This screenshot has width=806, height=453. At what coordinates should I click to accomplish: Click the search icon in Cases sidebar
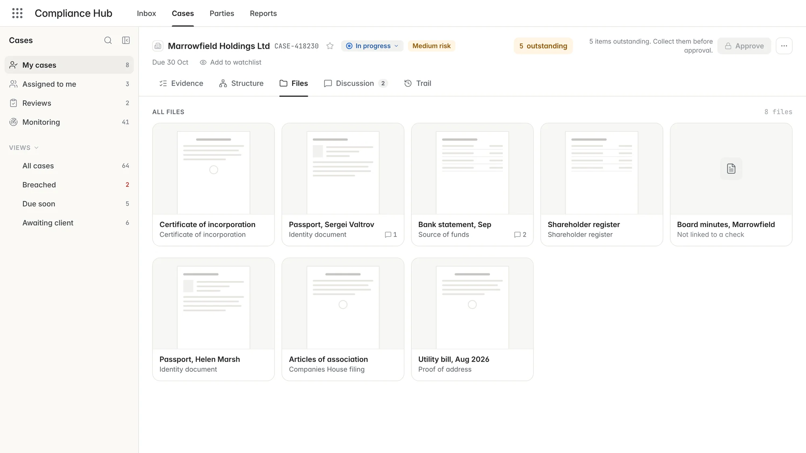108,40
